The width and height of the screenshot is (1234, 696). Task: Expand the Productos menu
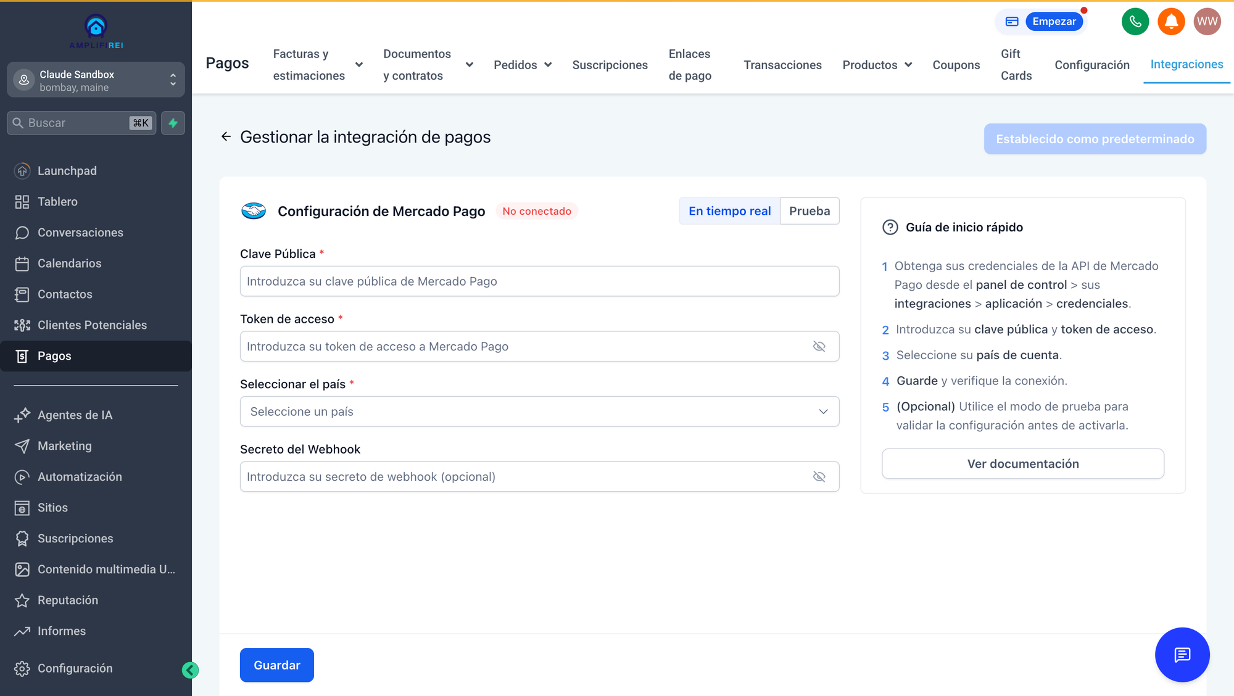point(877,65)
